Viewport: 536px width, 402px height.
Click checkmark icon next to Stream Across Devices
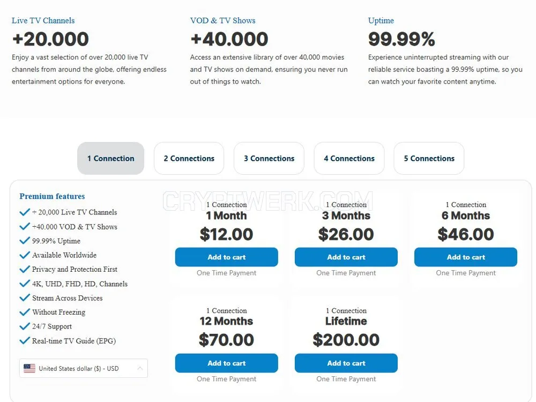pos(25,297)
